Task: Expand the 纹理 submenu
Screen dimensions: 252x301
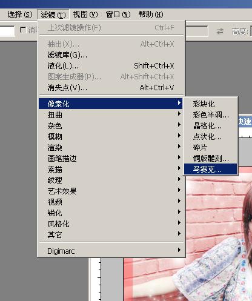Action: pyautogui.click(x=111, y=180)
